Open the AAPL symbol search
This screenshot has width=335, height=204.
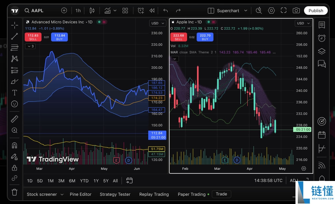tap(34, 11)
